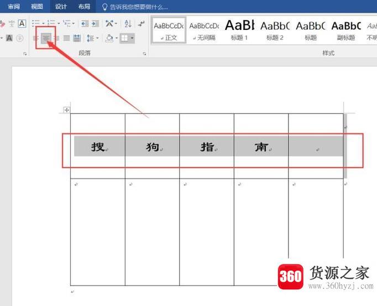Toggle the character shading icon
377x306 pixels.
pyautogui.click(x=9, y=38)
